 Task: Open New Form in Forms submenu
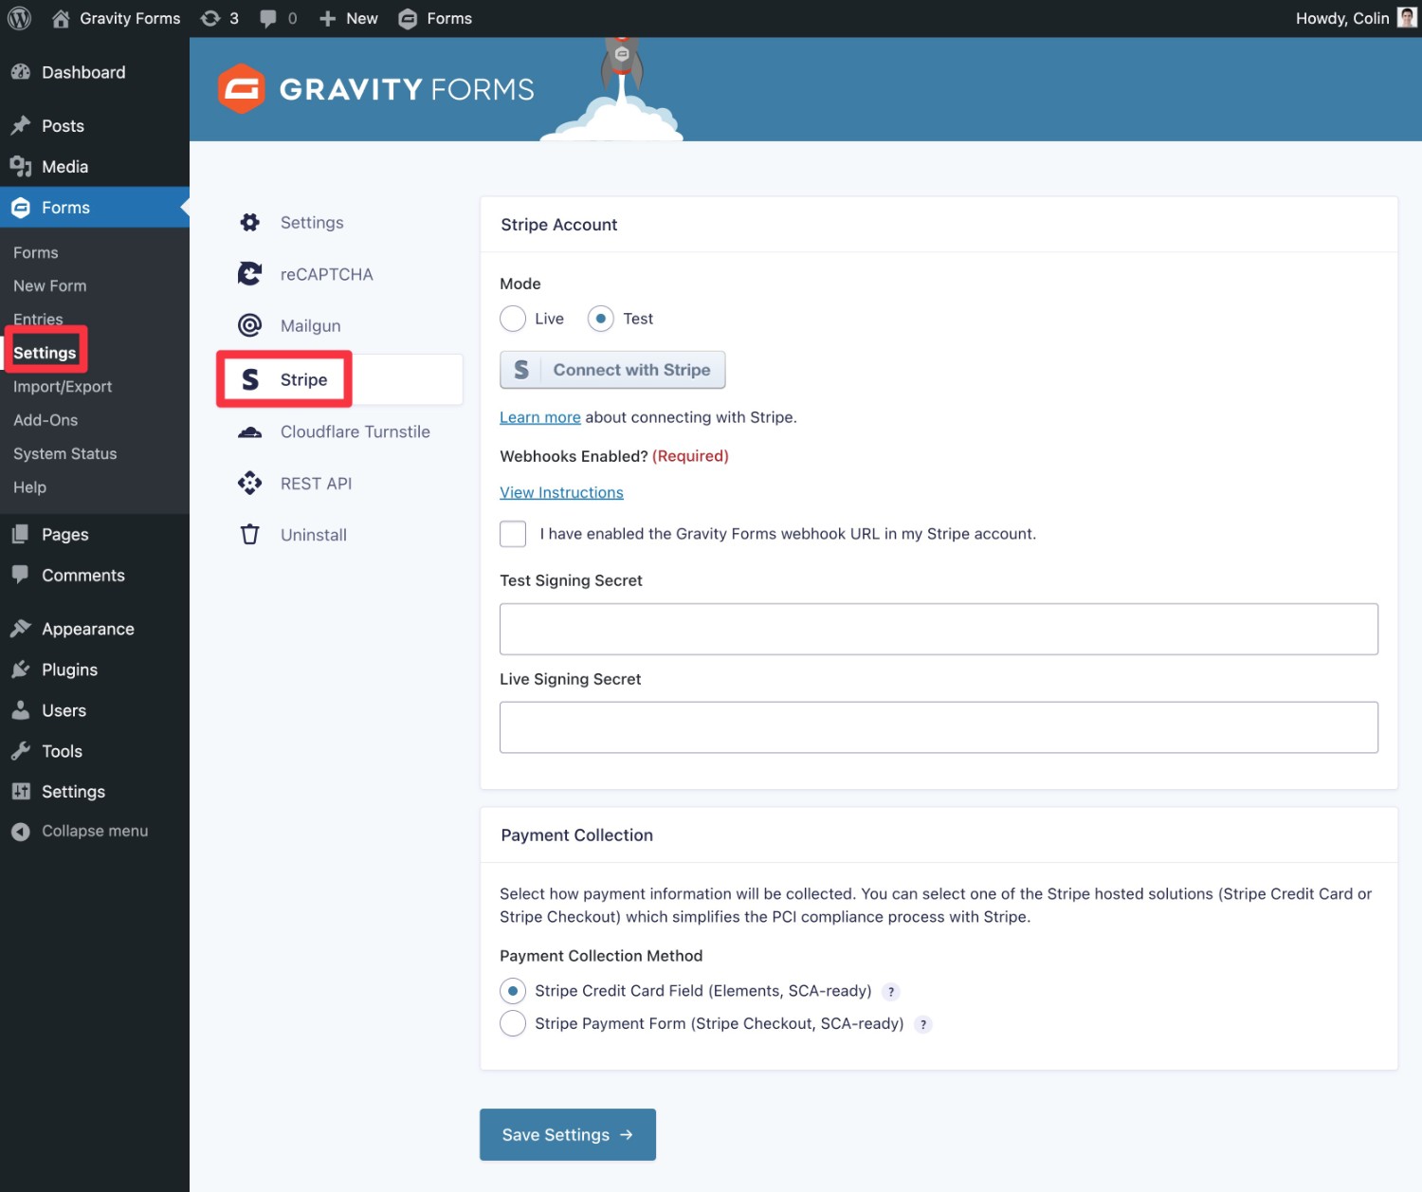point(49,285)
